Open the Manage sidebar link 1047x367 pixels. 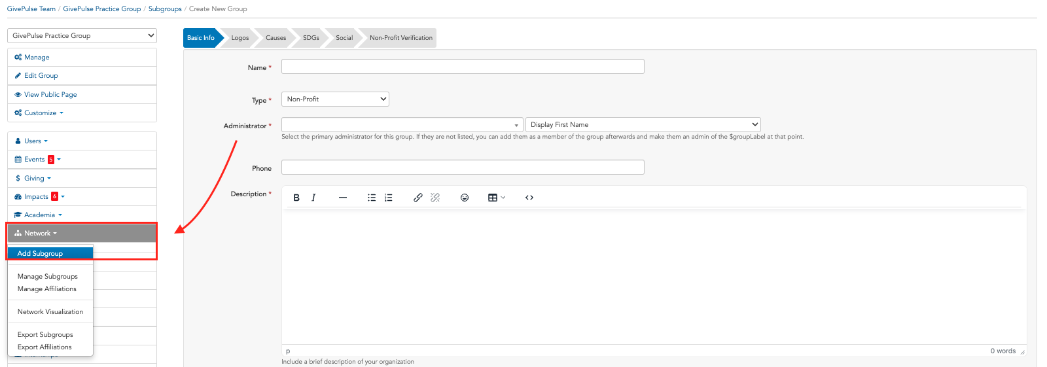82,57
